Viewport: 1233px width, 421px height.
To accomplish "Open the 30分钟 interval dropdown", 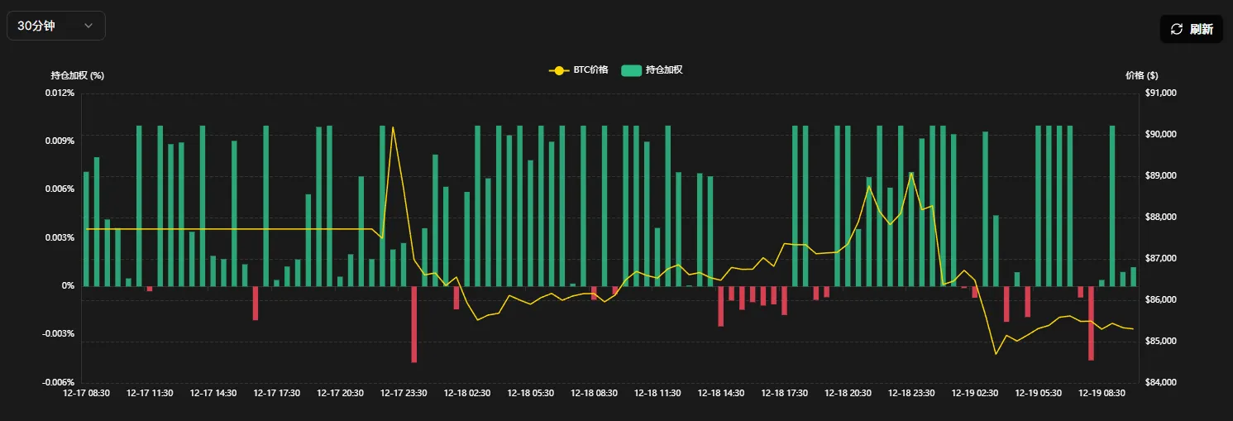I will coord(56,26).
